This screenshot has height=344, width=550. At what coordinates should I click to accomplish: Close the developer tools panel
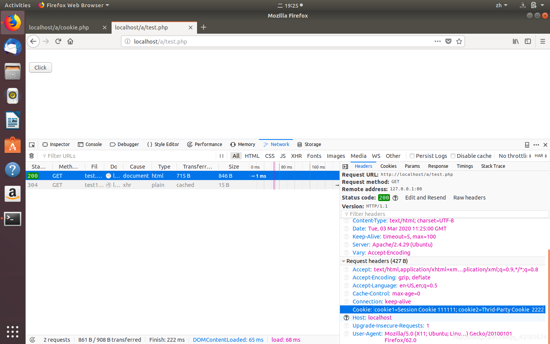[x=545, y=144]
